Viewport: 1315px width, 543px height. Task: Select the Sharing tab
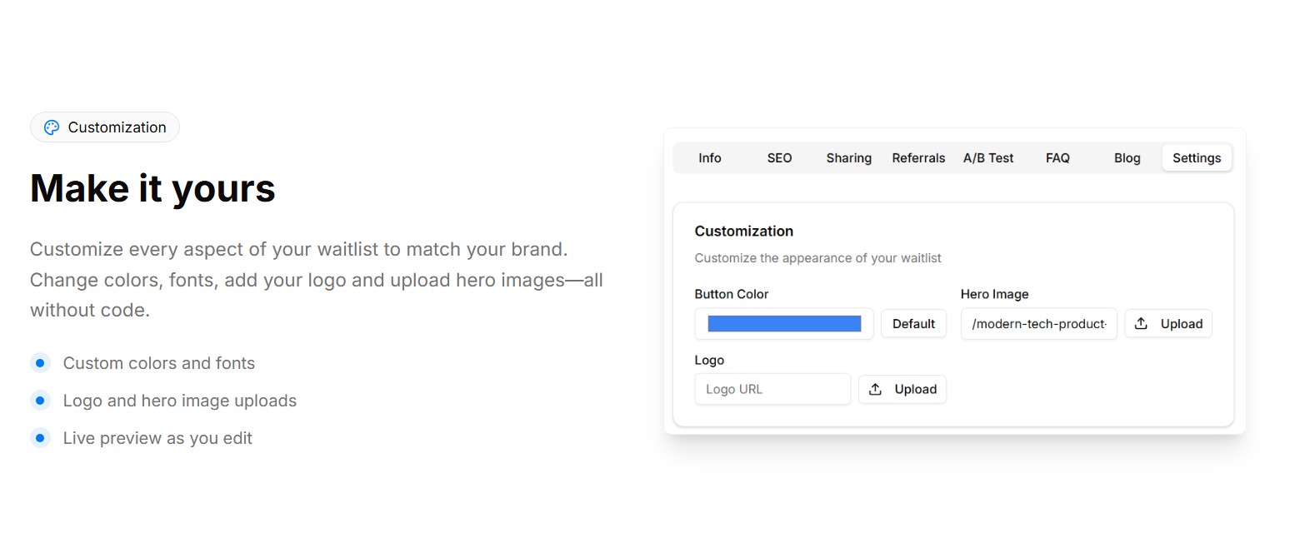pyautogui.click(x=848, y=157)
